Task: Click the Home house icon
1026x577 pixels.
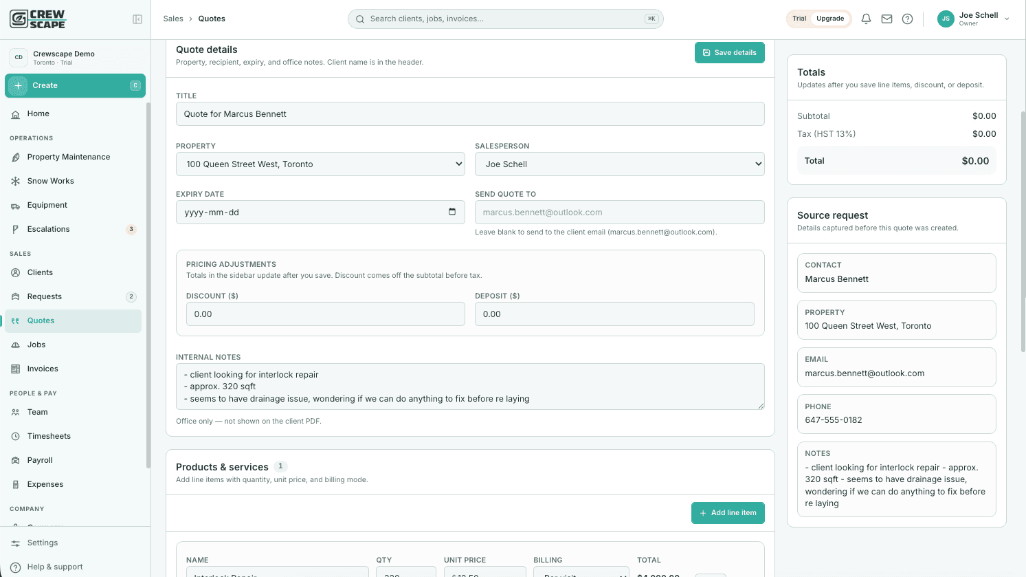Action: tap(16, 114)
